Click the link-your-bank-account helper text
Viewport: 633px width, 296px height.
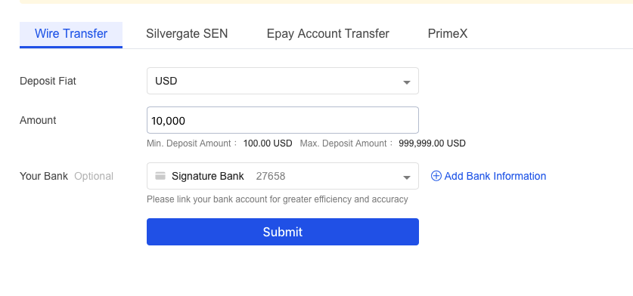coord(278,199)
